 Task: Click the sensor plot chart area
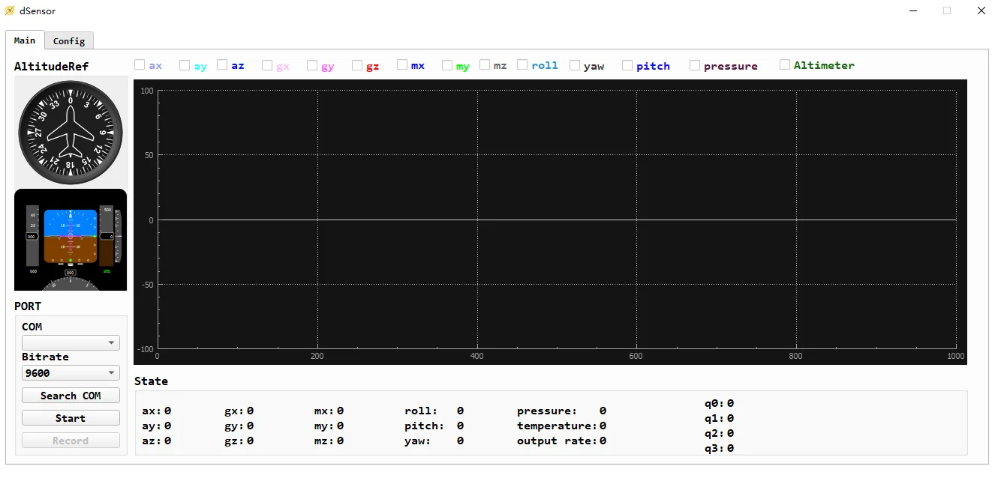point(550,222)
